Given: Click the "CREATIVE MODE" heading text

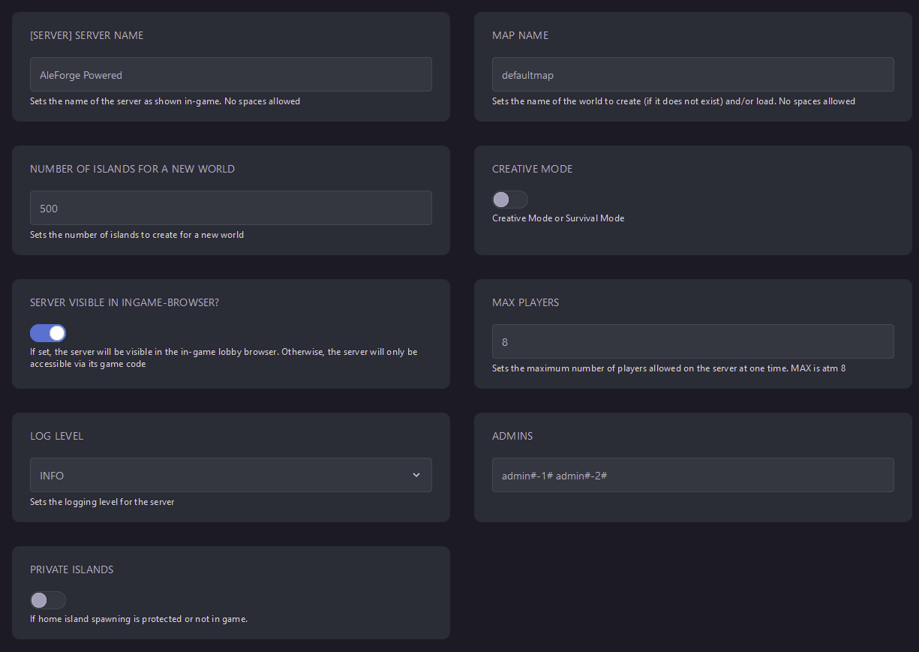Looking at the screenshot, I should tap(532, 169).
